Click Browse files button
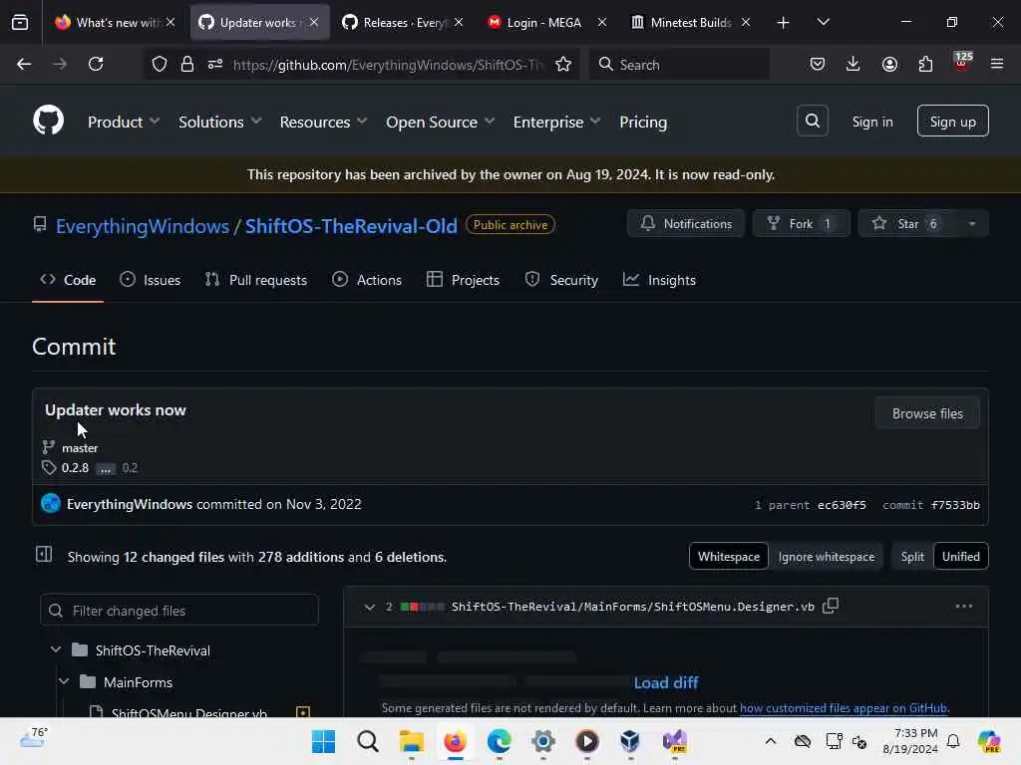This screenshot has width=1021, height=765. [x=927, y=413]
